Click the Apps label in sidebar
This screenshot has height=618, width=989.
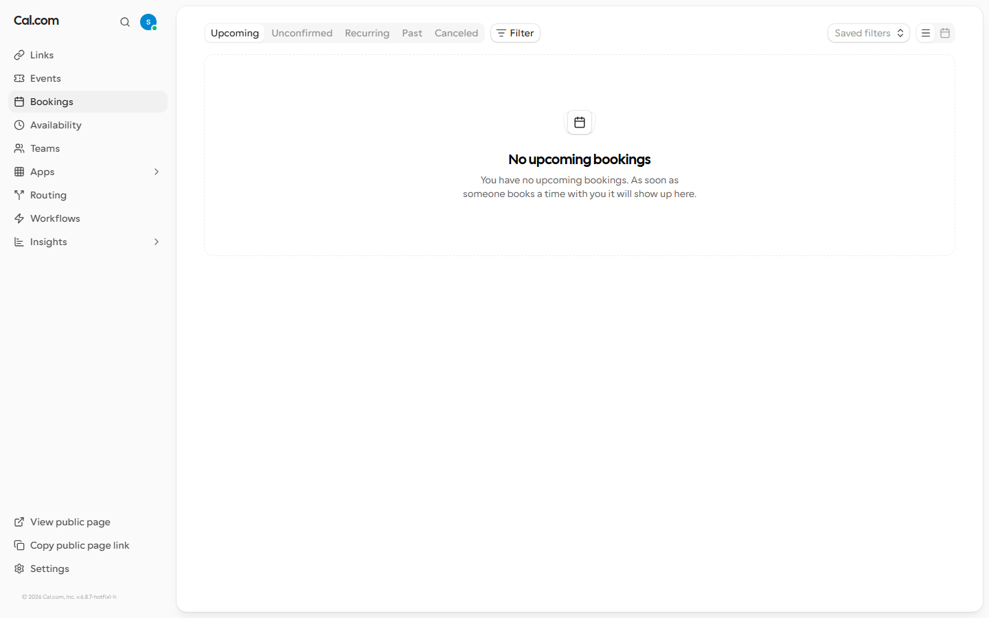click(x=42, y=172)
